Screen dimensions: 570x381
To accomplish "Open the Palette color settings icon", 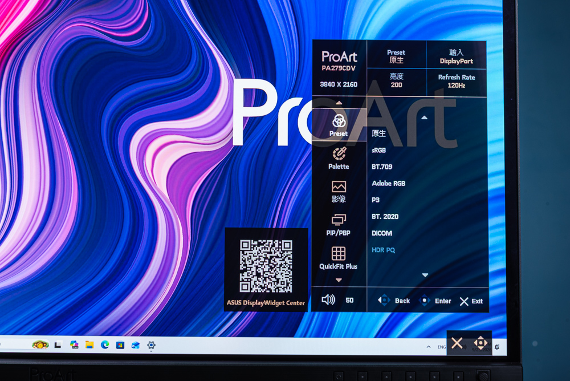I will [x=339, y=153].
